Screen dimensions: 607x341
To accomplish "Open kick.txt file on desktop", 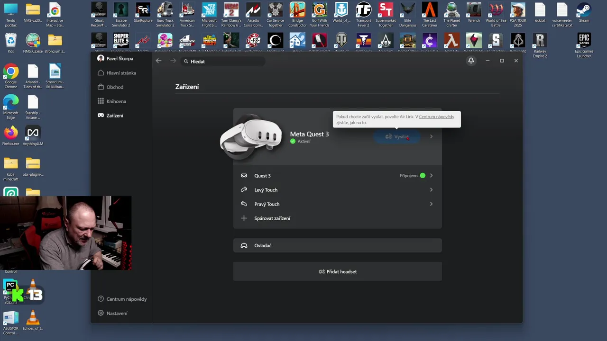I will coord(540,12).
